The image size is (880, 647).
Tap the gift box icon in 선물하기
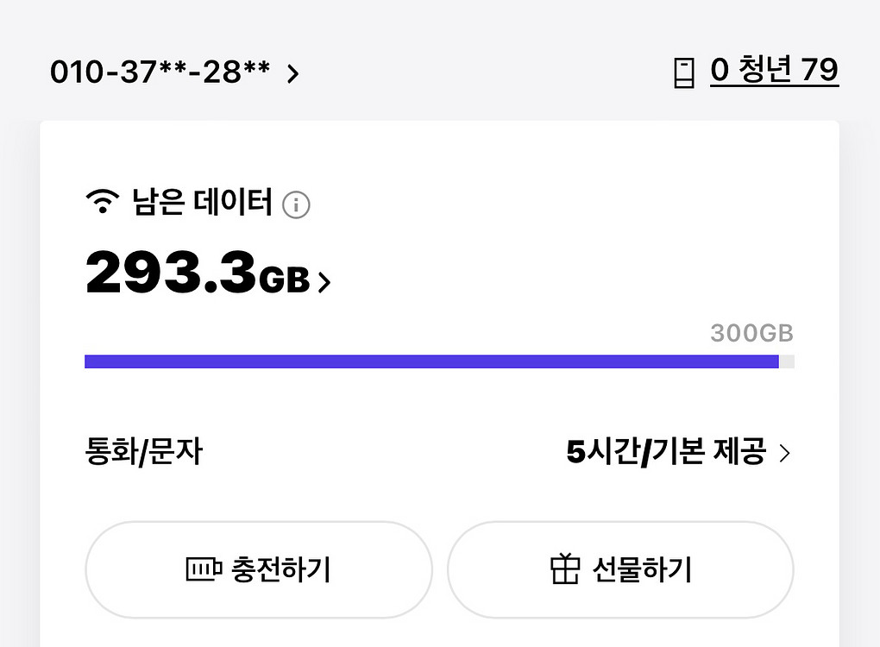(x=565, y=569)
